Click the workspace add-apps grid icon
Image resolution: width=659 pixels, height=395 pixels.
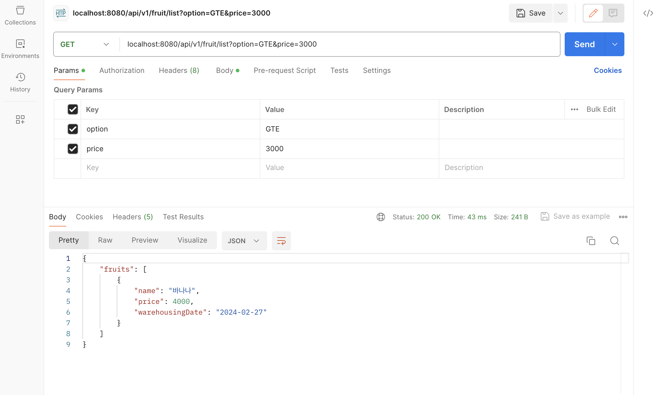coord(20,120)
